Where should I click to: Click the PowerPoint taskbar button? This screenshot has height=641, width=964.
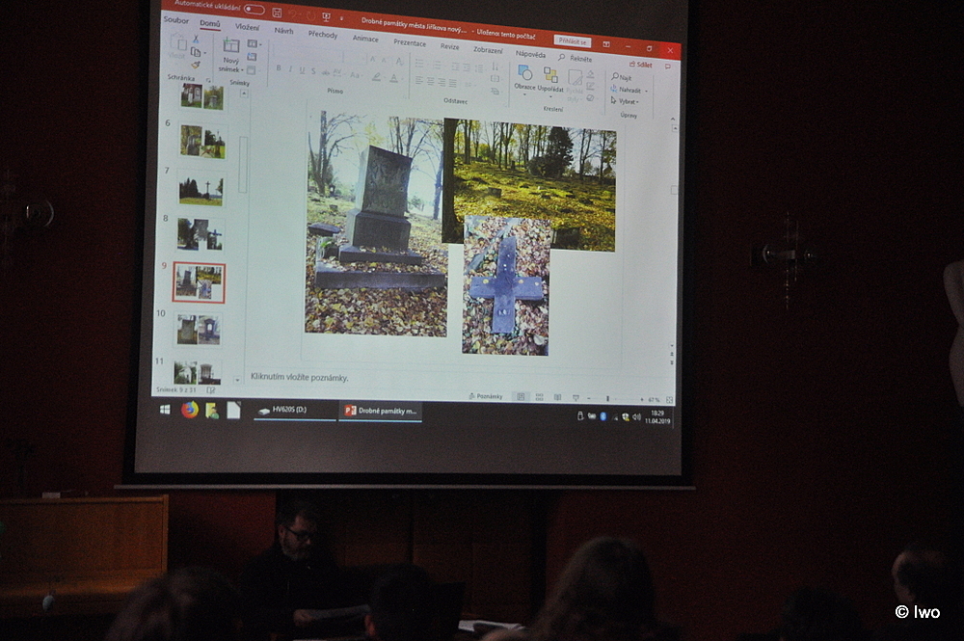[380, 411]
